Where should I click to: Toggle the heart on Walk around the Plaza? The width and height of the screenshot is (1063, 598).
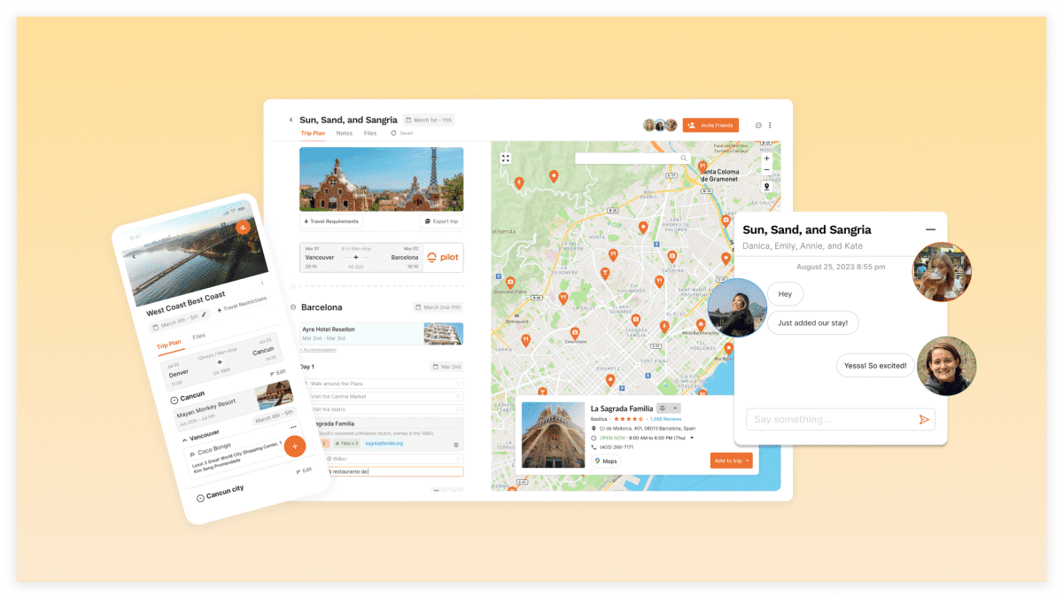tap(458, 384)
